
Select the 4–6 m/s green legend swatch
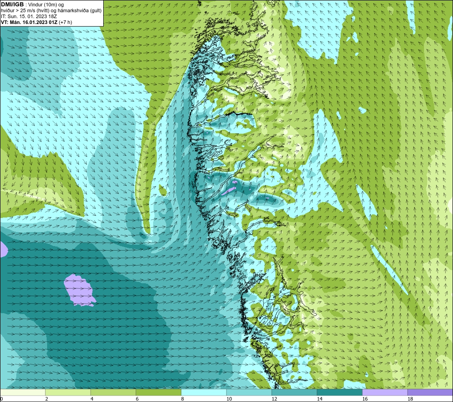[x=113, y=392]
